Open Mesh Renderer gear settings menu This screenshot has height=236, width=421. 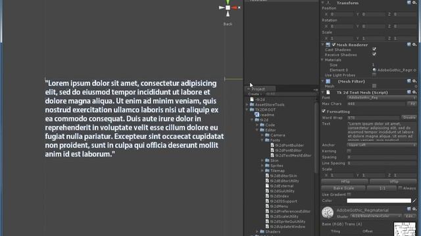coord(414,45)
